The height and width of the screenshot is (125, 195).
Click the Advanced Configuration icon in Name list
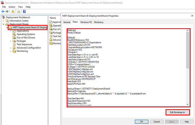coord(51,40)
